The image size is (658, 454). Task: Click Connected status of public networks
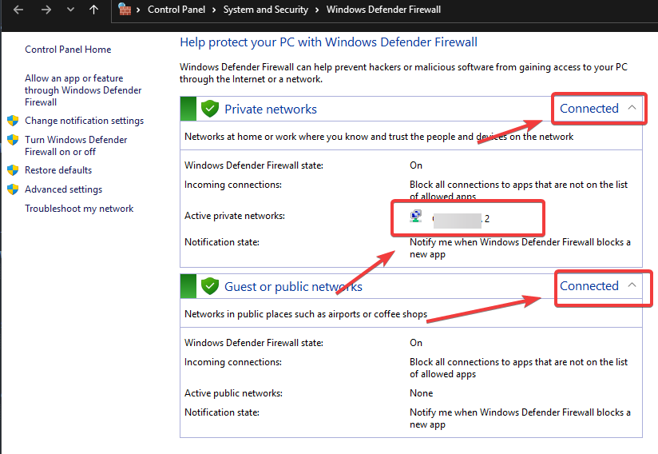[589, 285]
